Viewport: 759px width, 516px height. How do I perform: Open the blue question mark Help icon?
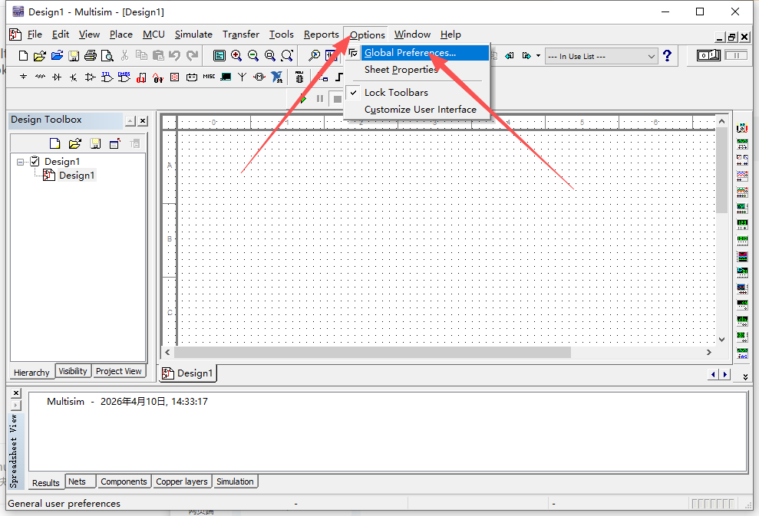coord(667,55)
